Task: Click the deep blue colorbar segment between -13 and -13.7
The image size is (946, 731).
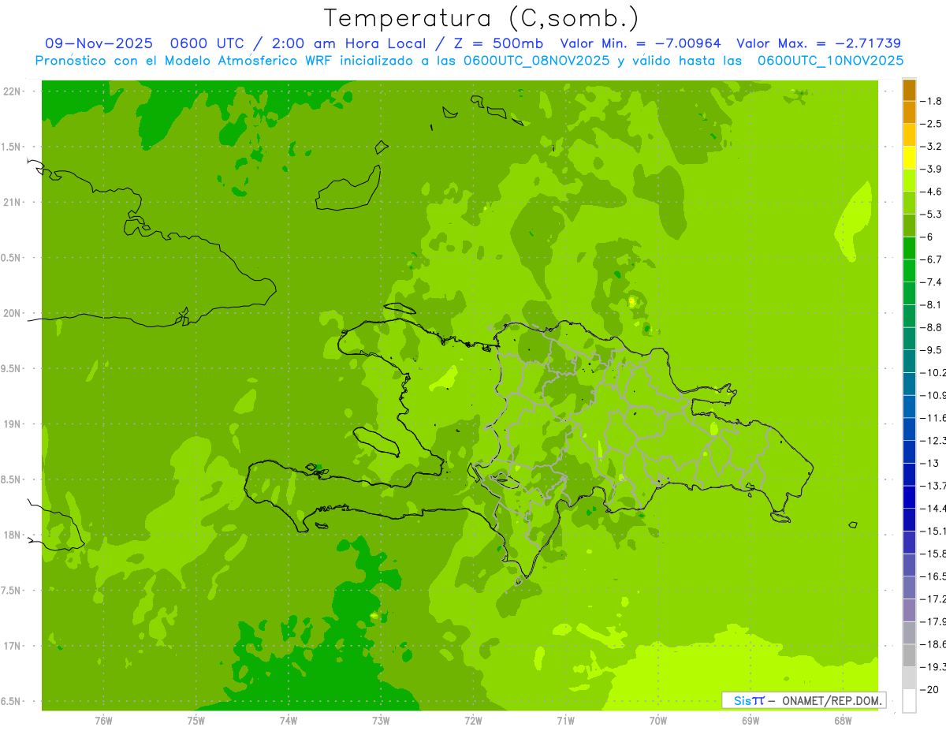Action: point(909,474)
